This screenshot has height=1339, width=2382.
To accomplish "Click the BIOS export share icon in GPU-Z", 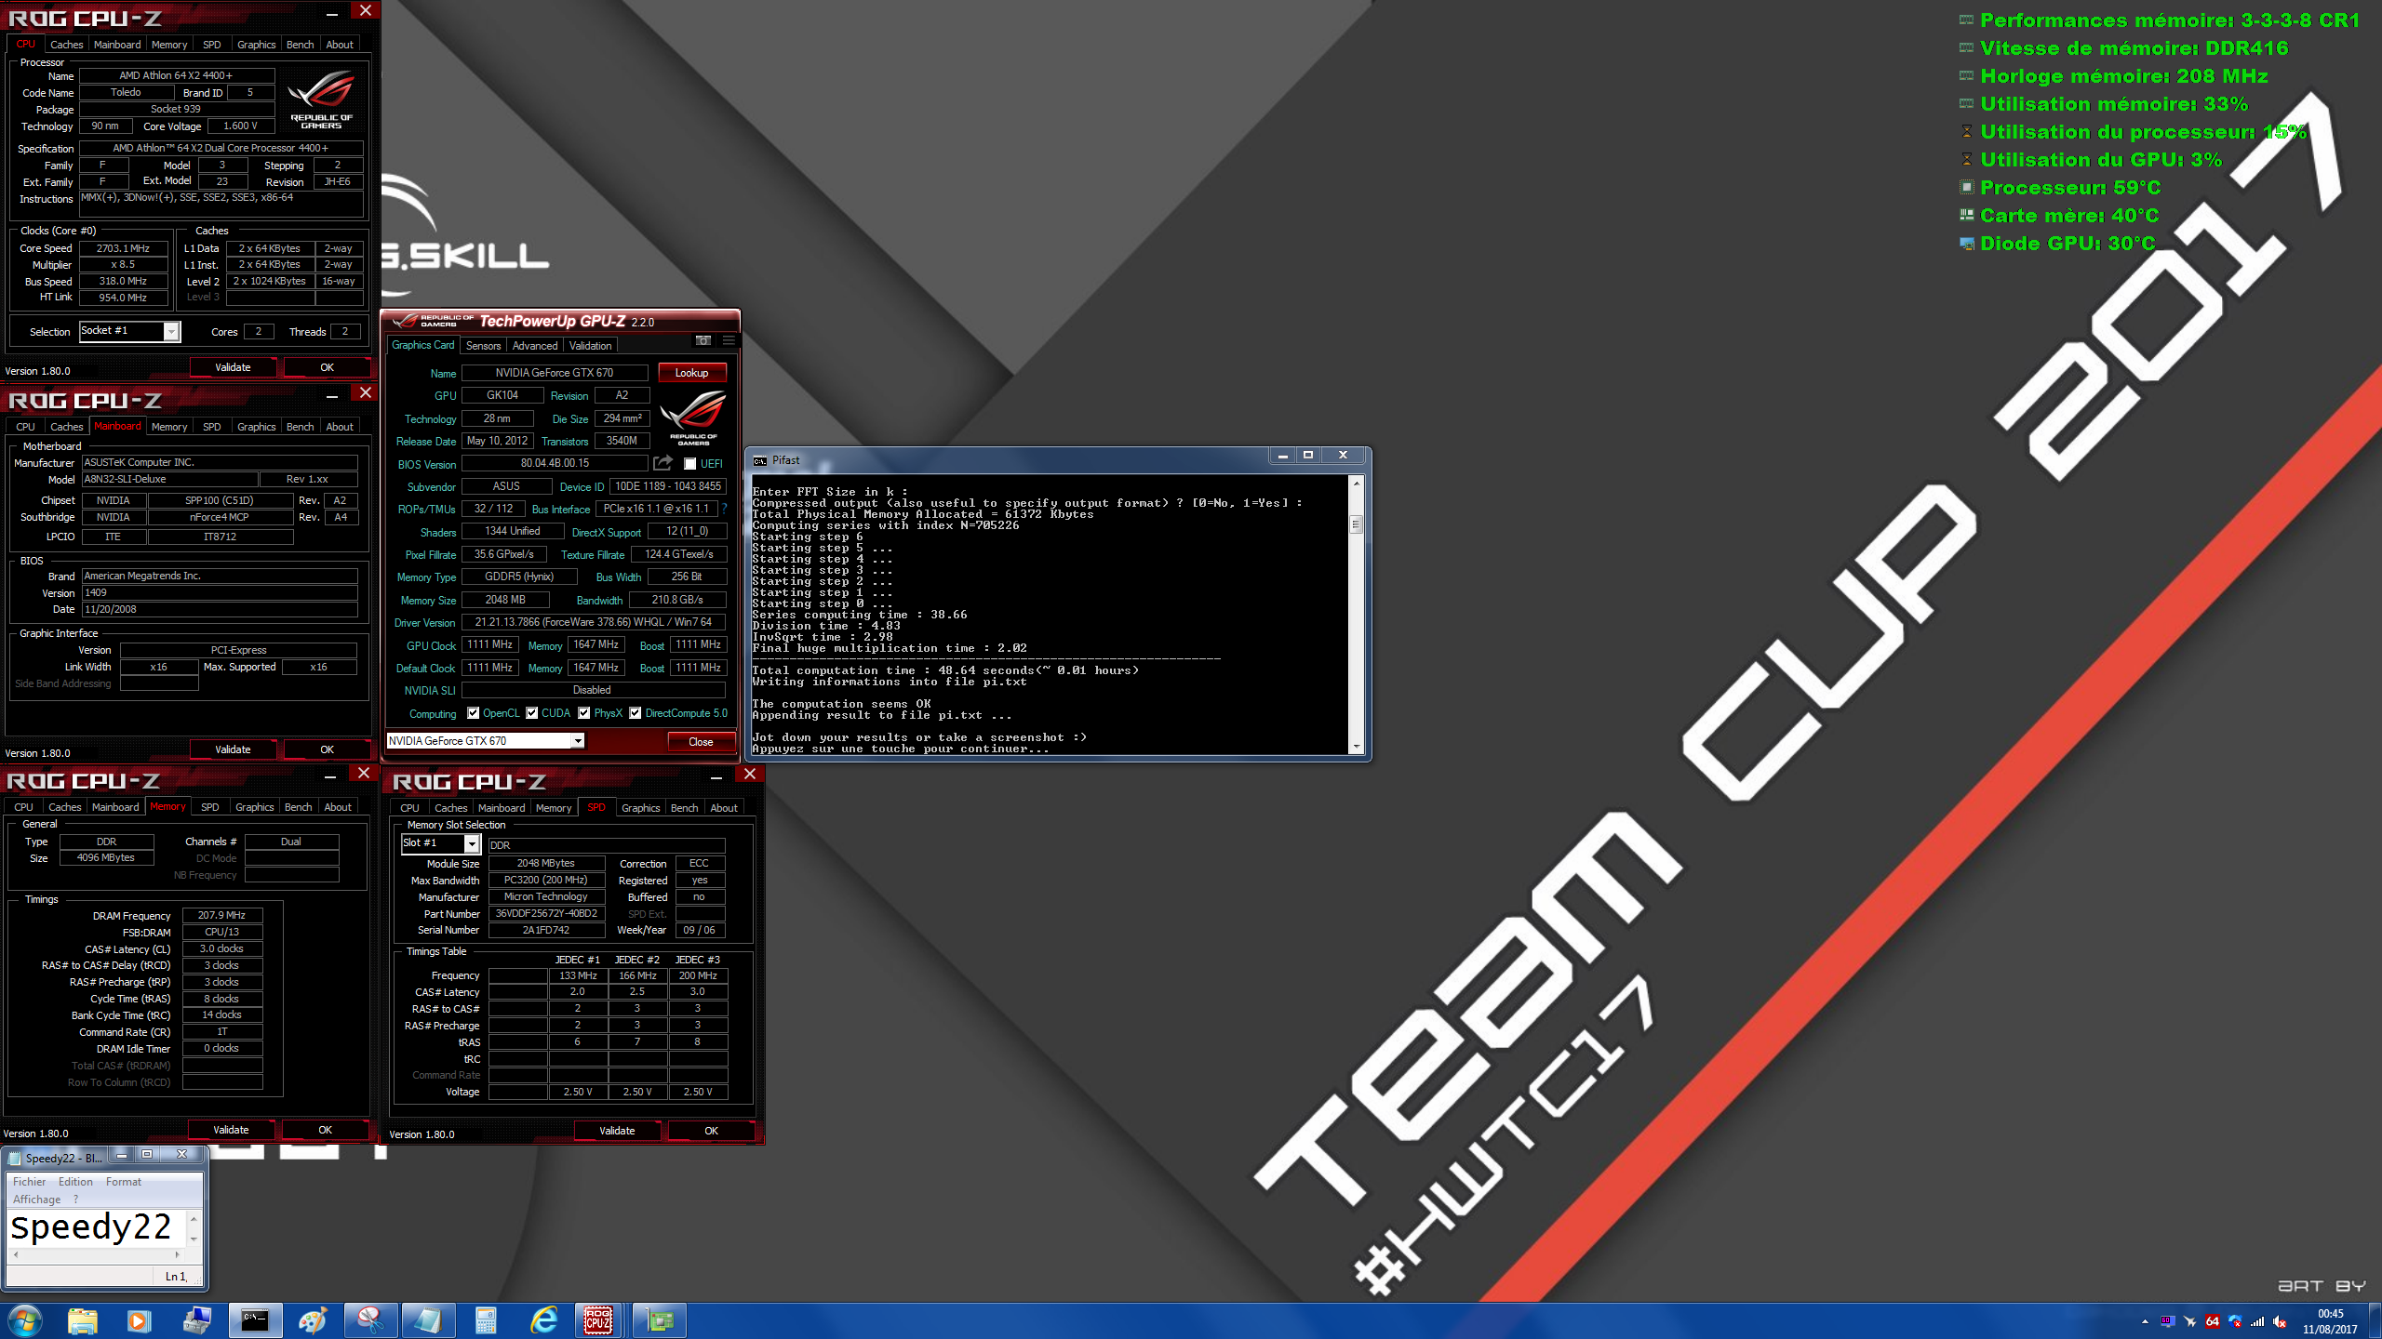I will (662, 463).
